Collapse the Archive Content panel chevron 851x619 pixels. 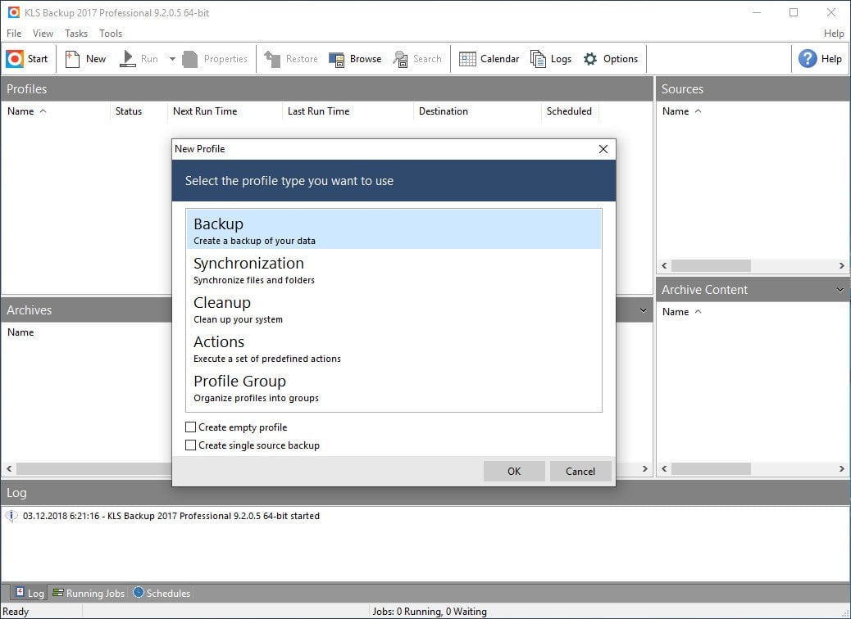click(840, 290)
